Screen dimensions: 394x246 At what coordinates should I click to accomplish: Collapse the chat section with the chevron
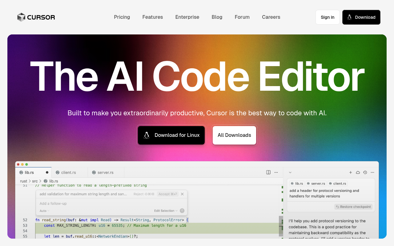[x=290, y=173]
